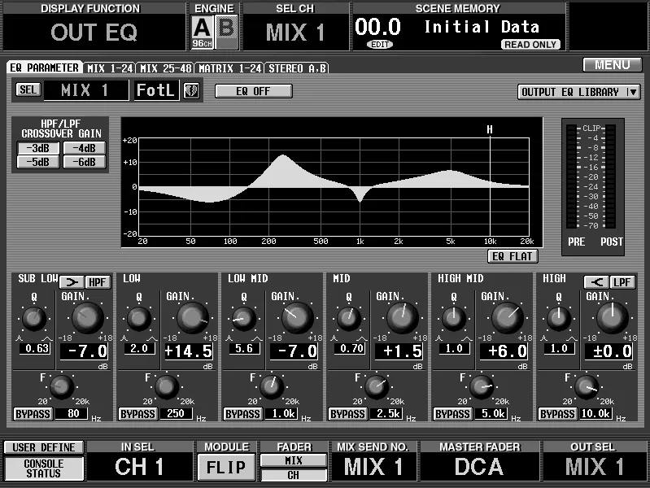Set crossover gain to -4dB
Image resolution: width=650 pixels, height=488 pixels.
point(85,148)
